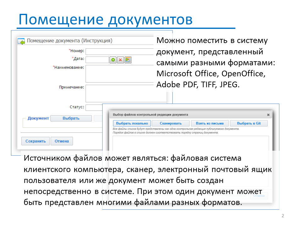
Task: Click into the Наименование text area
Action: [120, 74]
